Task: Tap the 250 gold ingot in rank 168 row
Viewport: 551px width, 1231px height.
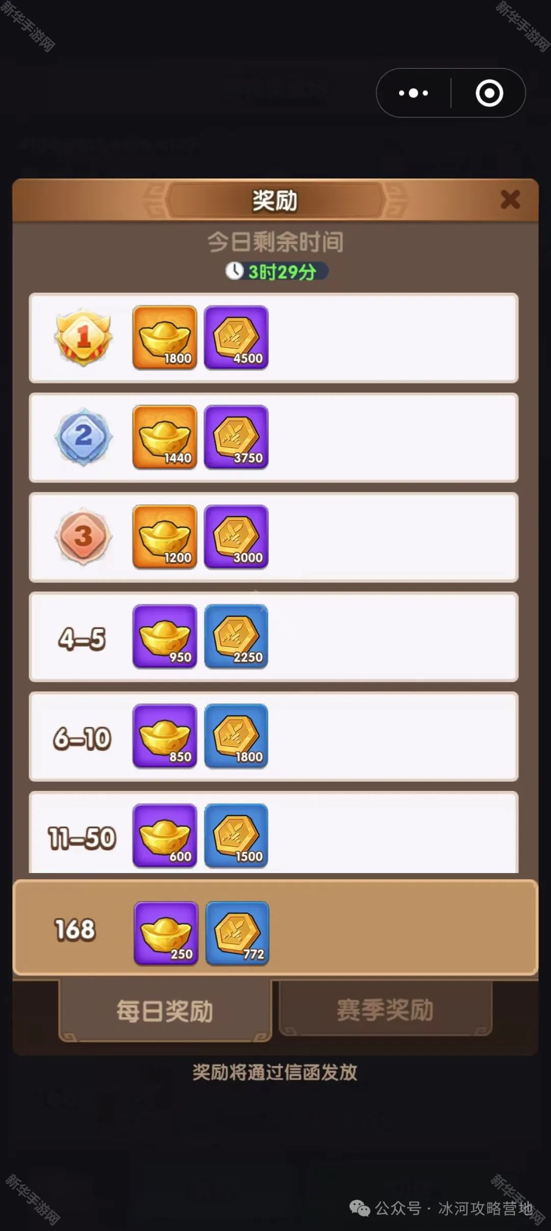Action: (166, 933)
